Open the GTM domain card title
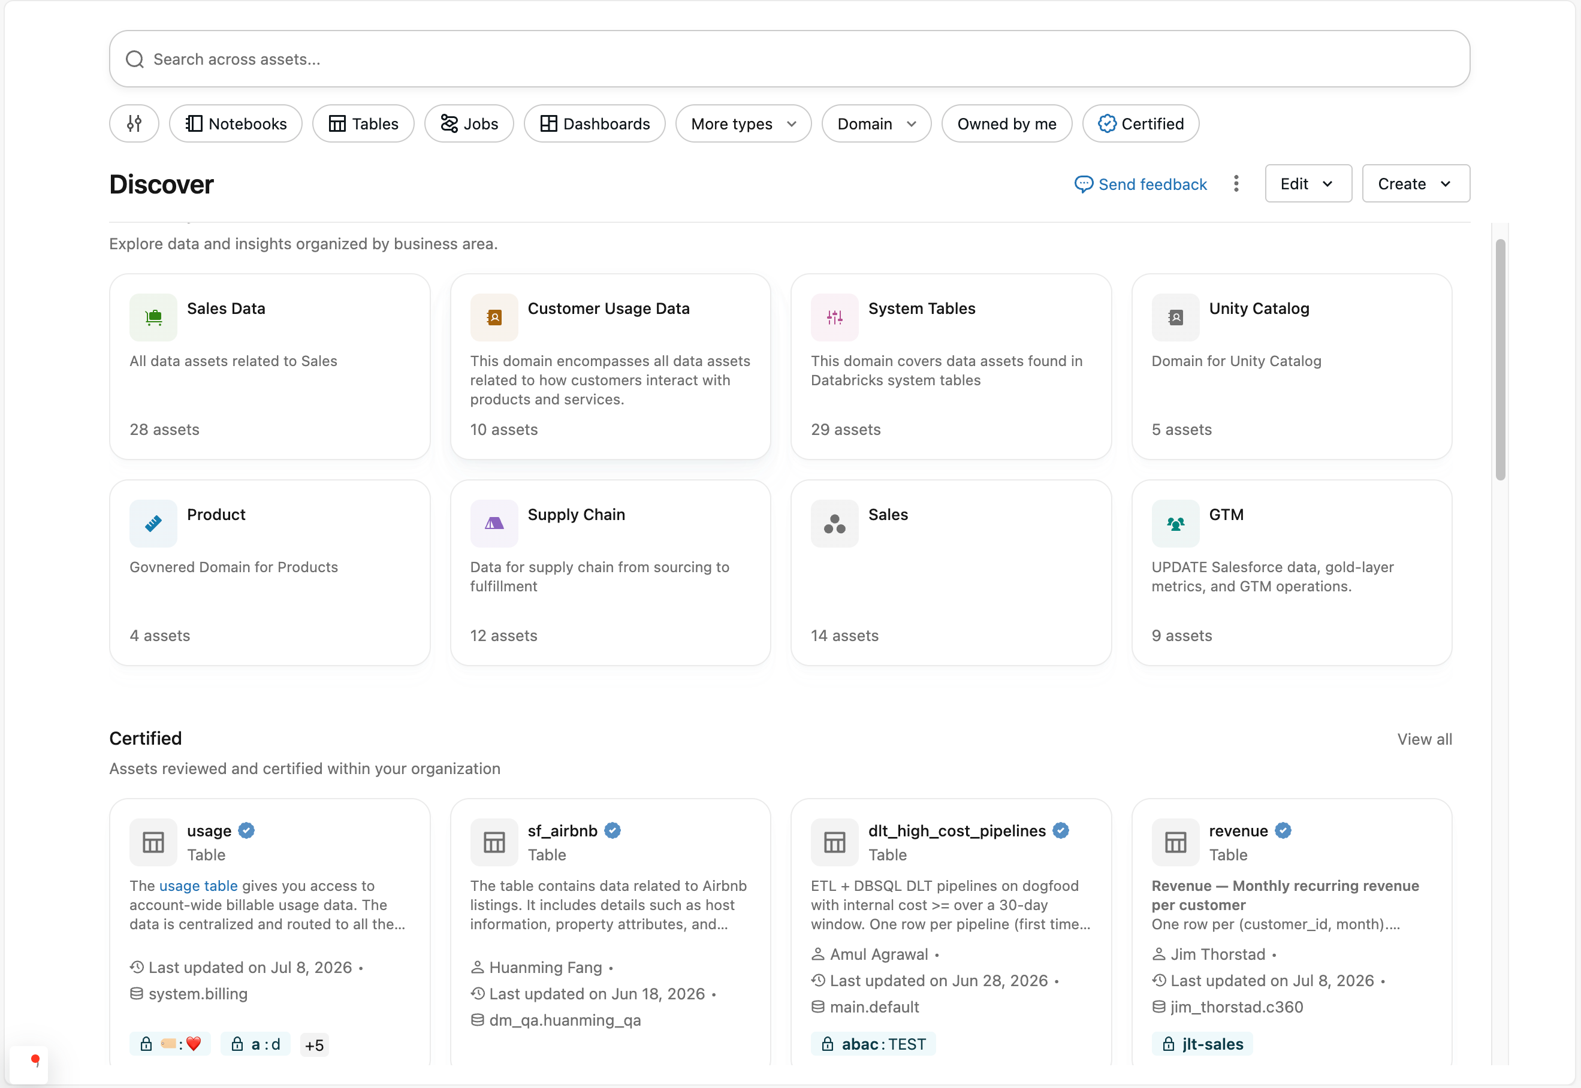The width and height of the screenshot is (1581, 1088). (1226, 514)
